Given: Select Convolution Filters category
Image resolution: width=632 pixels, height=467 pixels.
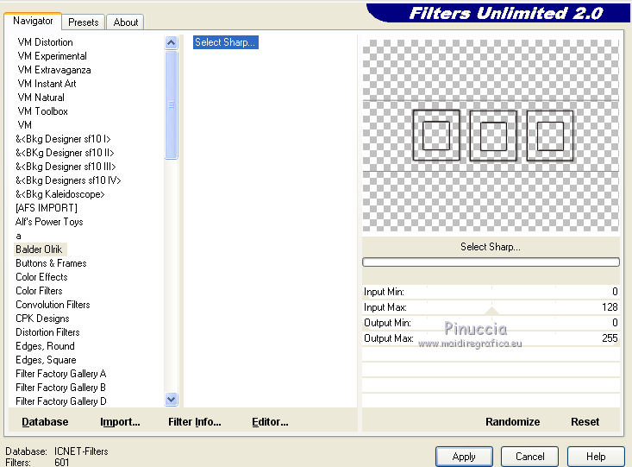Looking at the screenshot, I should click(53, 305).
